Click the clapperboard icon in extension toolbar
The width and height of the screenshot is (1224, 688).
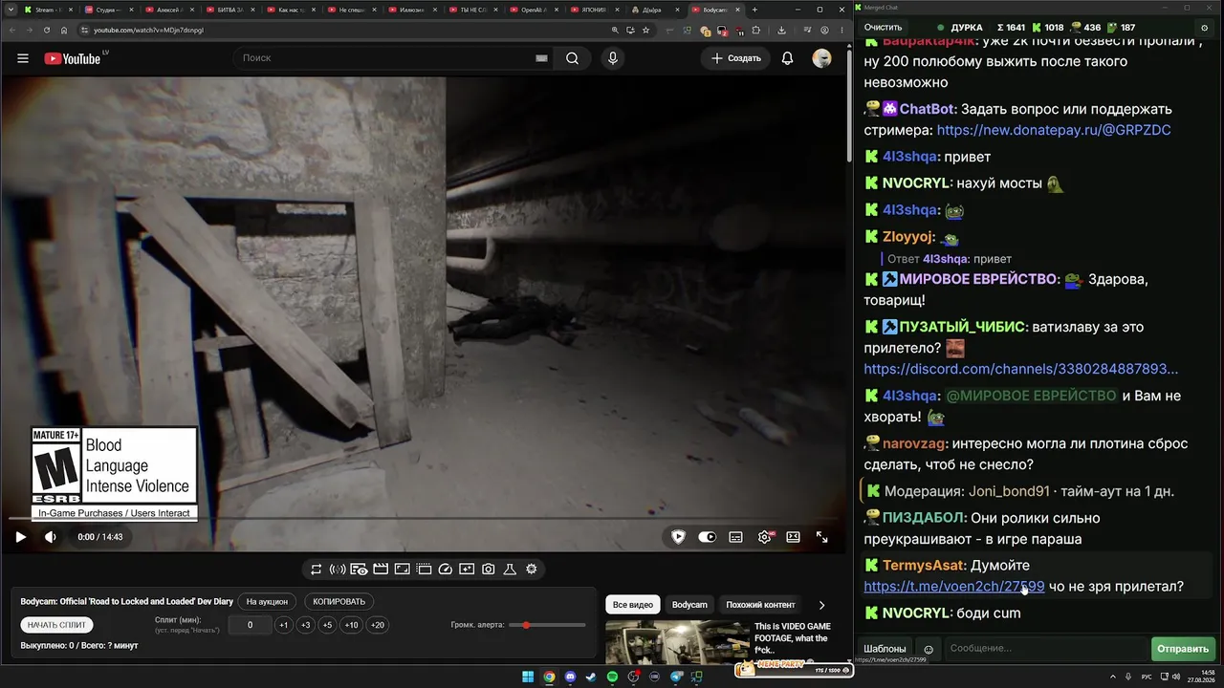(381, 570)
